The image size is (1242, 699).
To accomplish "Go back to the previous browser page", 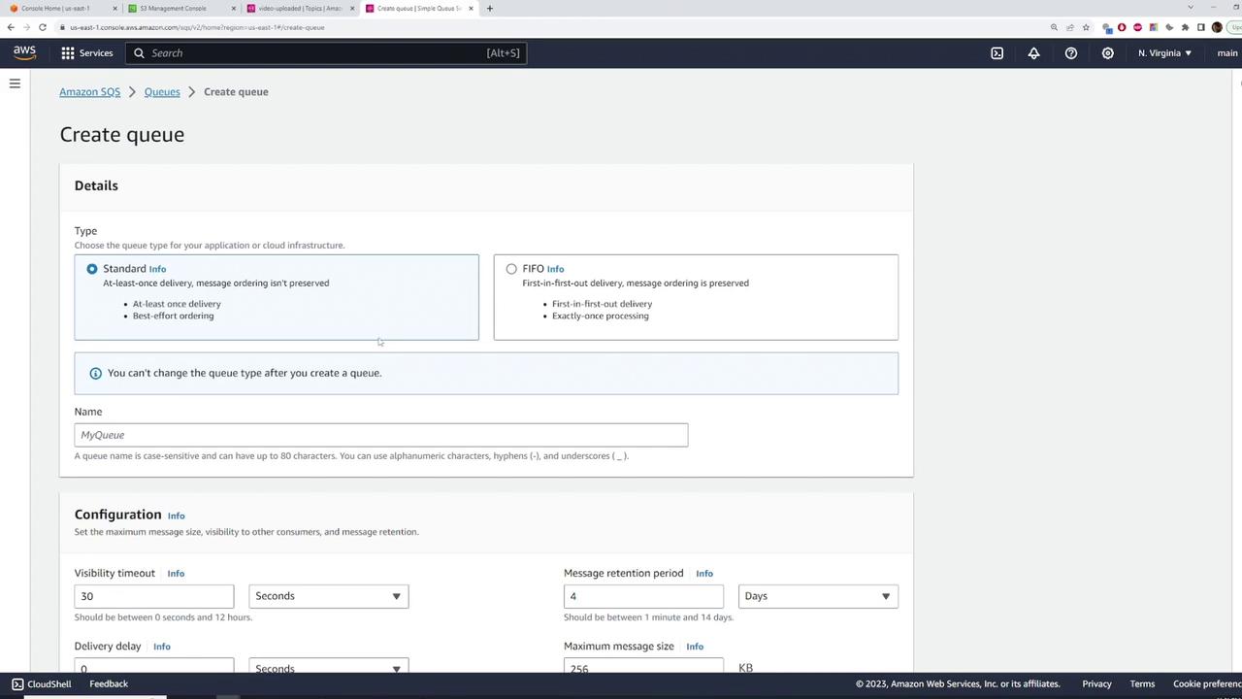I will pyautogui.click(x=11, y=27).
